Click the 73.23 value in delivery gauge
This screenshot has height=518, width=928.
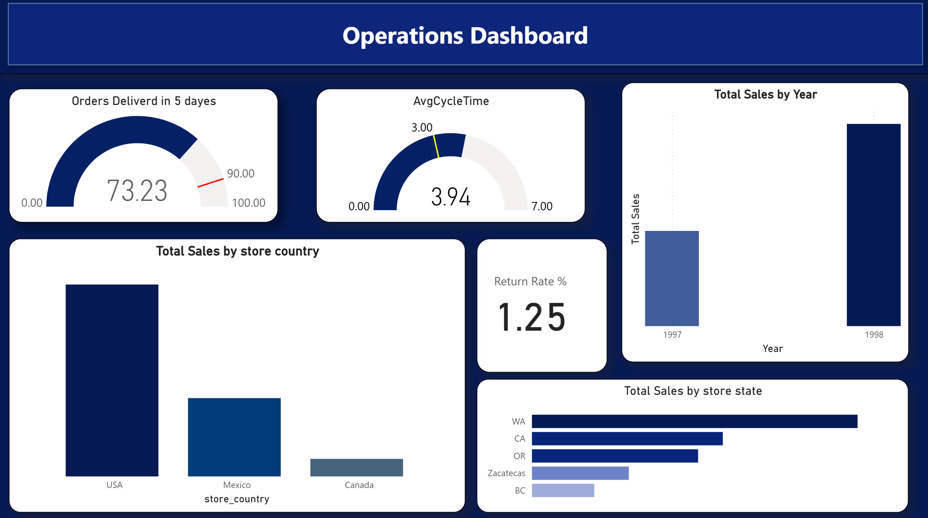(137, 190)
